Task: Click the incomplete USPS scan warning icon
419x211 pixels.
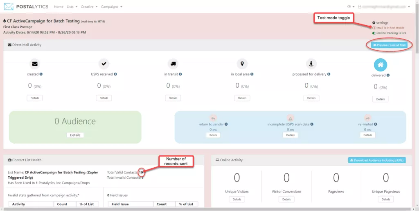Action: pos(290,118)
